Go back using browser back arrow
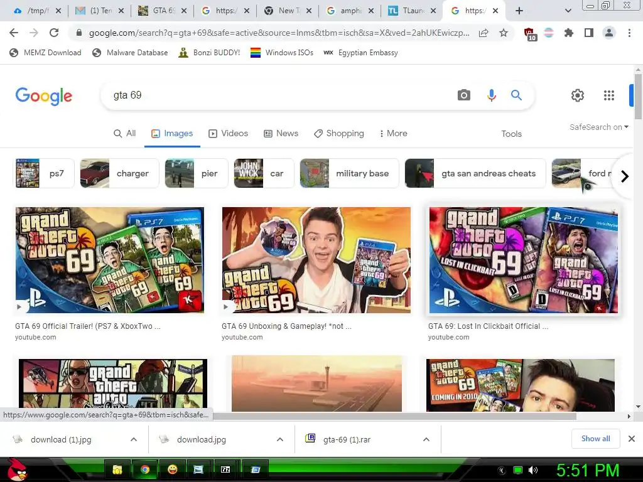 pos(14,33)
